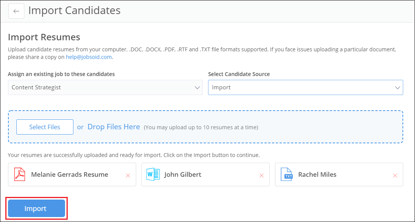Open the existing job dropdown showing Content Strategist

(x=105, y=87)
